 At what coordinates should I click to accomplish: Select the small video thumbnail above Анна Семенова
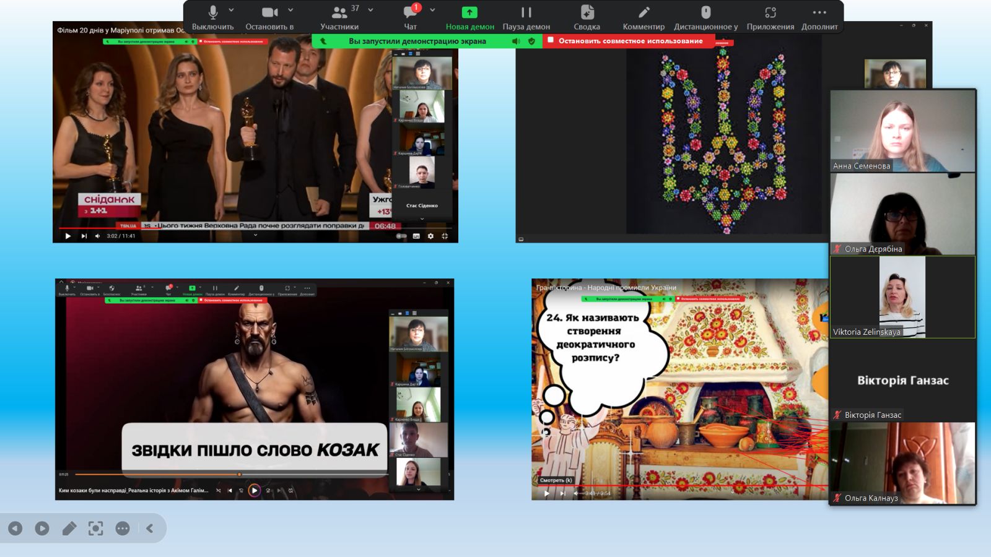(x=895, y=74)
